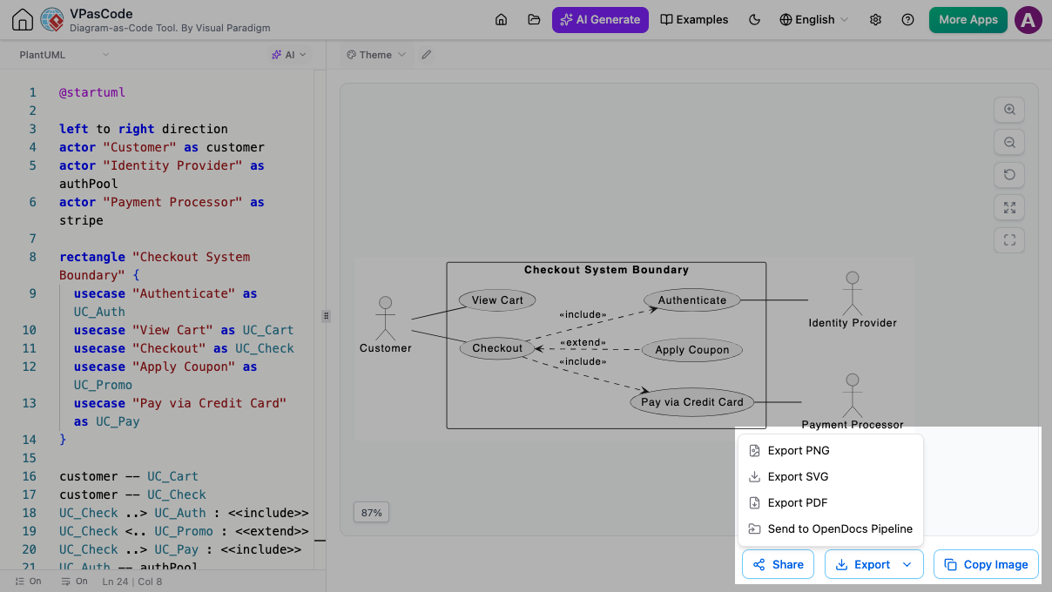Click the More Apps button
Screen dimensions: 1052x592
(x=968, y=19)
